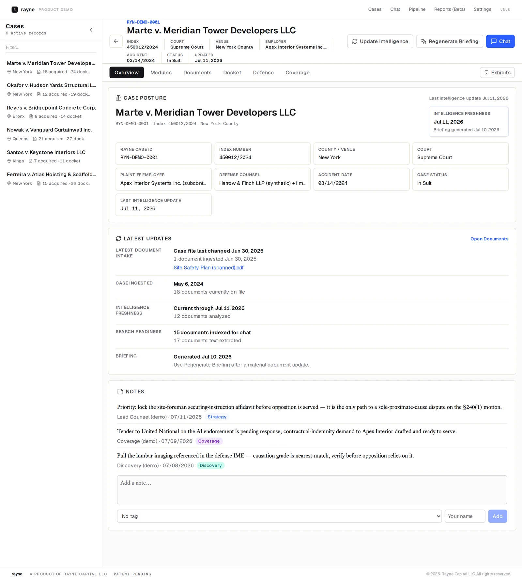The width and height of the screenshot is (522, 580).
Task: Open Settings in top navigation
Action: [x=483, y=9]
